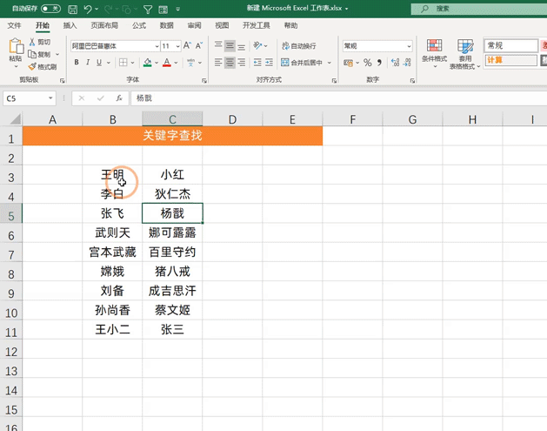Click the percent style icon
The width and height of the screenshot is (547, 431).
(x=367, y=63)
